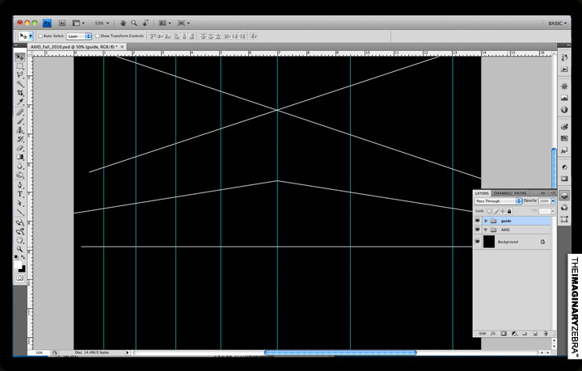Viewport: 582px width, 371px height.
Task: Click the foreground color swatch
Action: tap(19, 263)
